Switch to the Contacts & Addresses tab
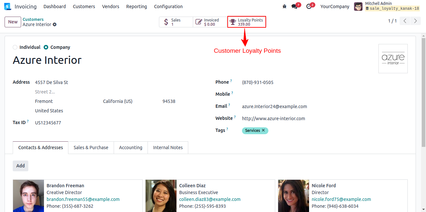426x212 pixels. (41, 148)
